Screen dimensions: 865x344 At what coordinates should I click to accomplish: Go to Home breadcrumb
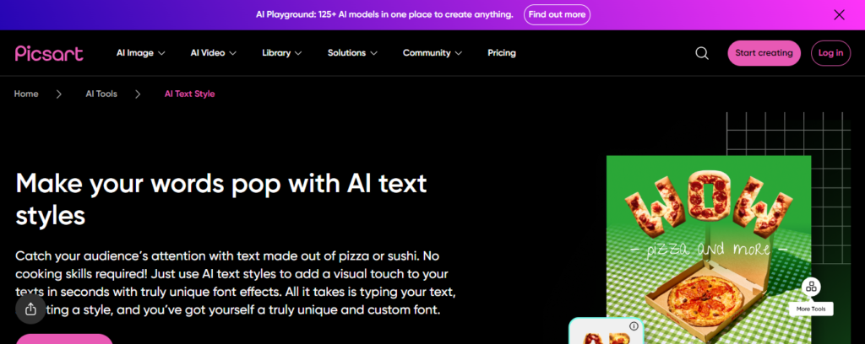(x=26, y=94)
